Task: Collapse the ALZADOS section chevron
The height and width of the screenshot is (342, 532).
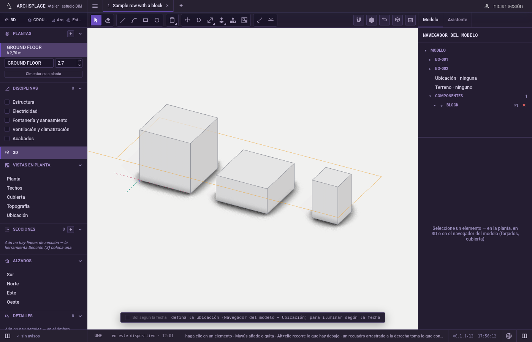Action: (80, 261)
